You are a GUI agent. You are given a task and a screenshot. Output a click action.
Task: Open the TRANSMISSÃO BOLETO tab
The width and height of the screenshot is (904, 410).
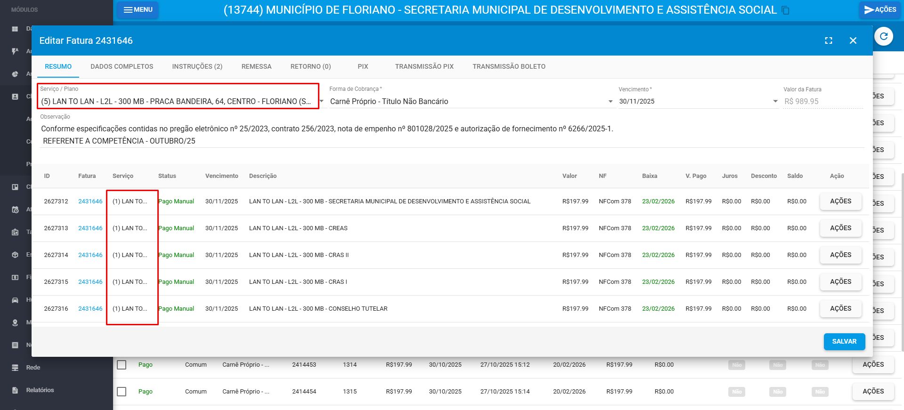click(x=509, y=67)
